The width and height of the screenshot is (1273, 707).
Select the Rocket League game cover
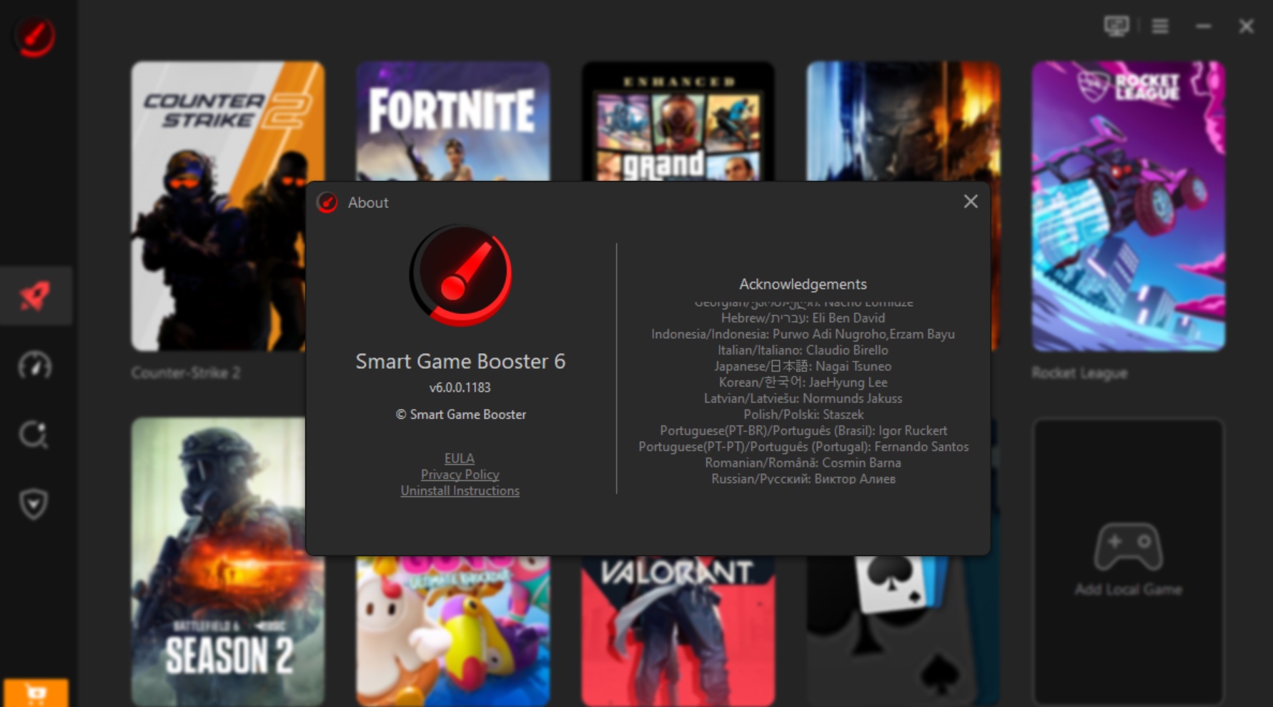pos(1128,206)
